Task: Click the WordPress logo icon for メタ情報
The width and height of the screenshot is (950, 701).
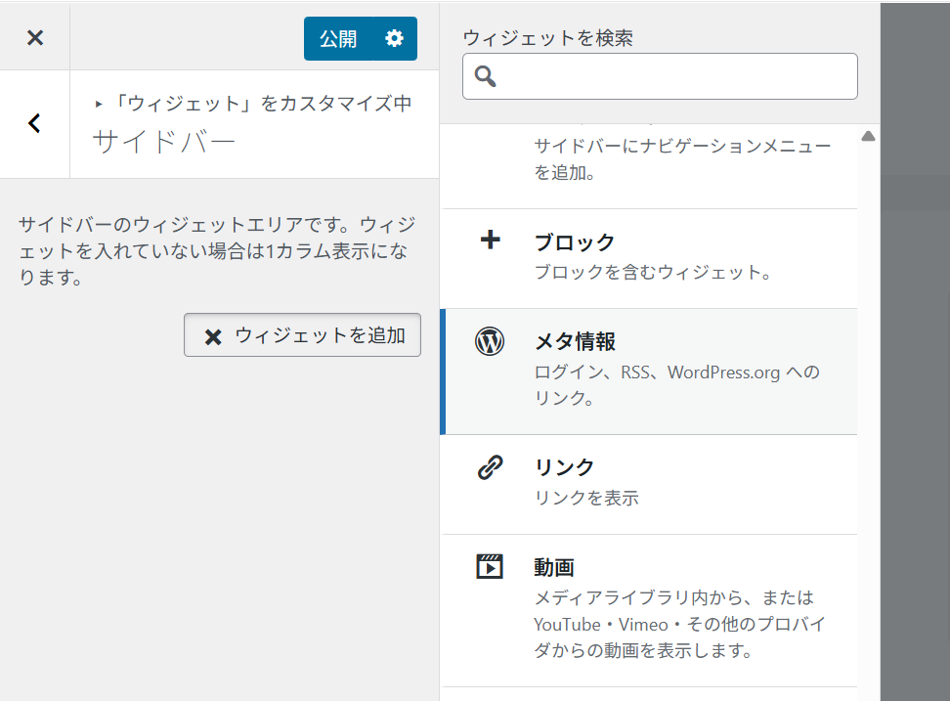Action: click(x=490, y=341)
